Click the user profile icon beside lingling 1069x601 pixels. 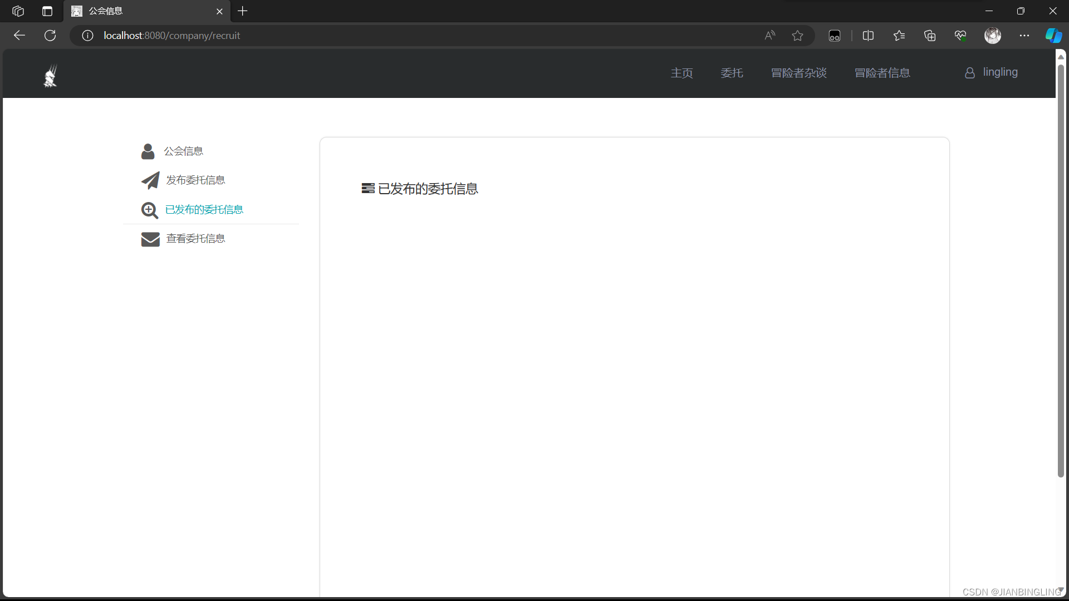coord(970,73)
